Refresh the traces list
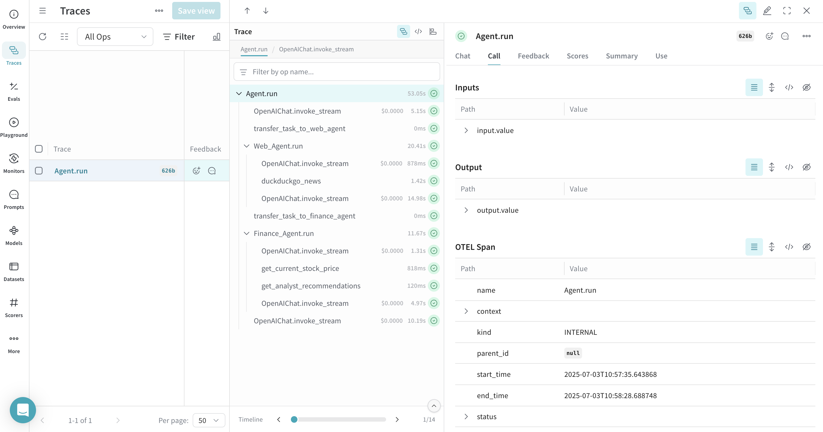Viewport: 823px width, 432px height. pos(43,36)
